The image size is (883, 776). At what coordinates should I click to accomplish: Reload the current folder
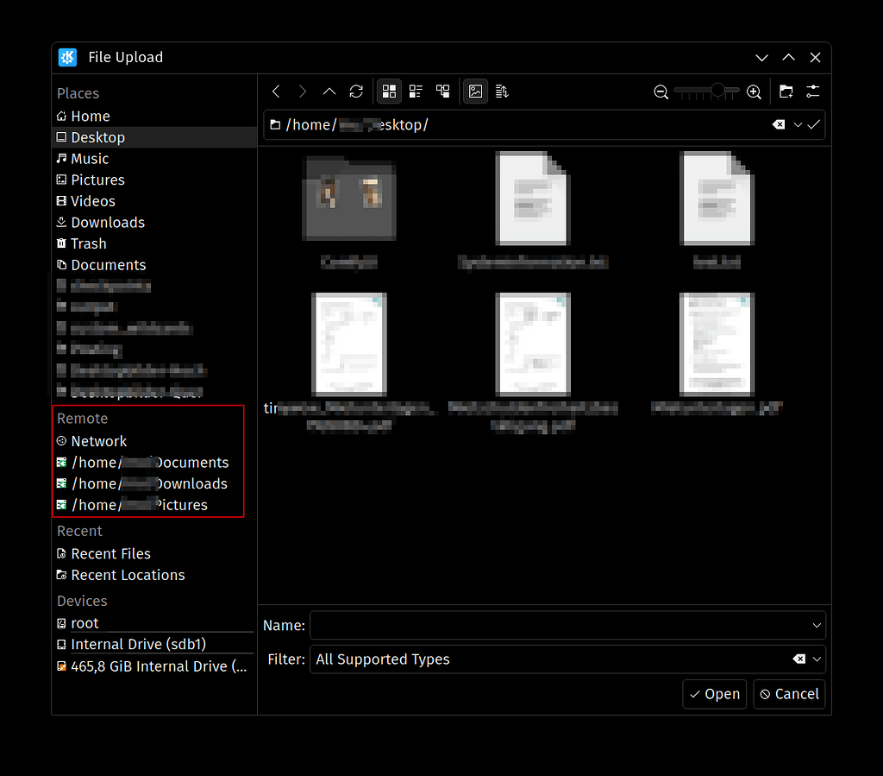click(356, 91)
